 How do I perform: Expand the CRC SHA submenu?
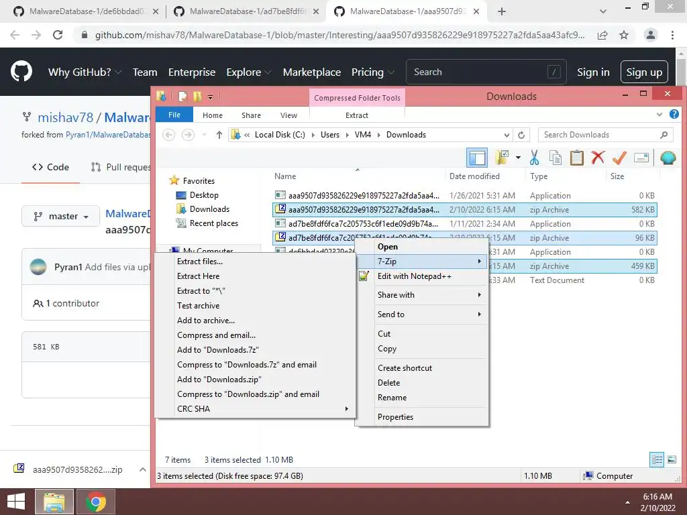347,408
